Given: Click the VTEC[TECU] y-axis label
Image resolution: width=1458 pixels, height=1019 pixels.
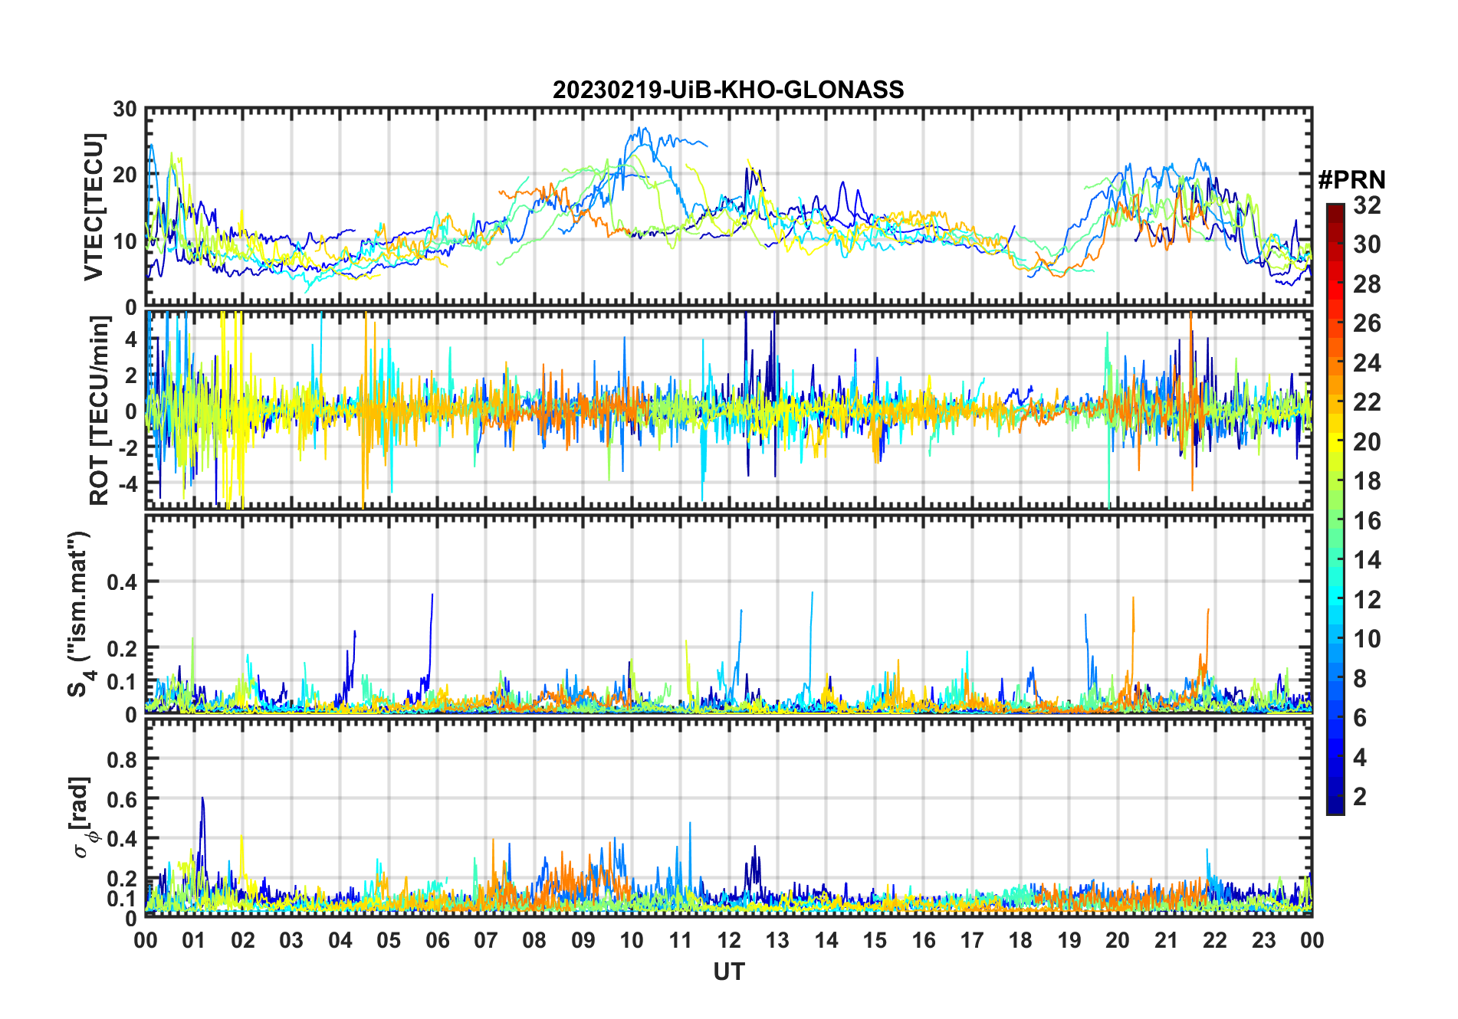Looking at the screenshot, I should [x=94, y=208].
